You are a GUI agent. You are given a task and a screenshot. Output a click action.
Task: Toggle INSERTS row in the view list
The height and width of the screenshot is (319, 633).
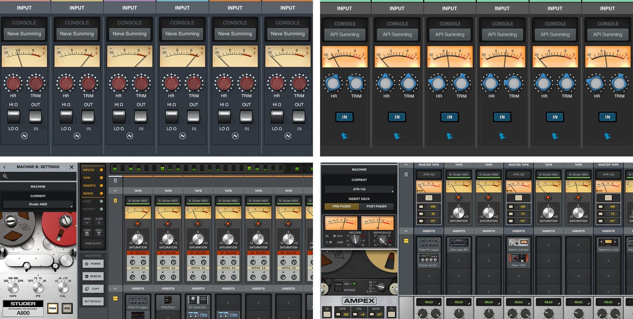(93, 185)
